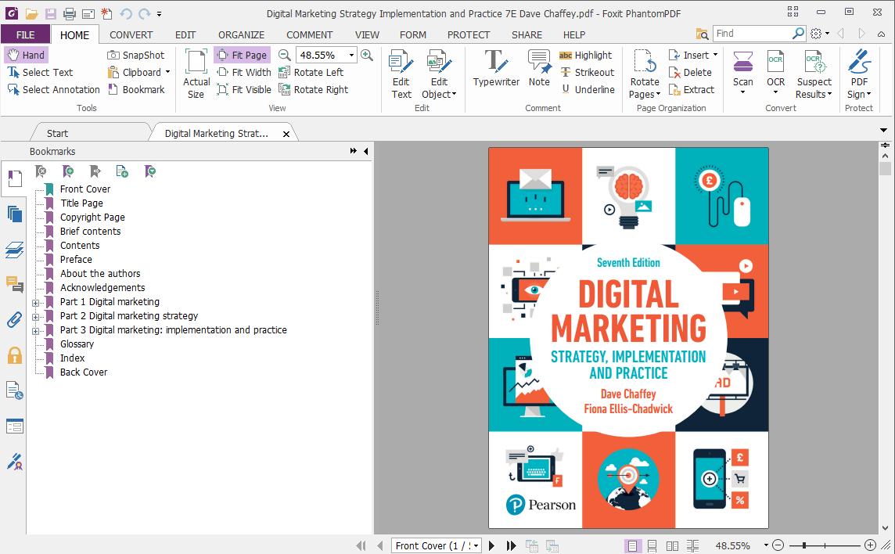Image resolution: width=895 pixels, height=554 pixels.
Task: Toggle Fit Page view mode
Action: click(242, 55)
